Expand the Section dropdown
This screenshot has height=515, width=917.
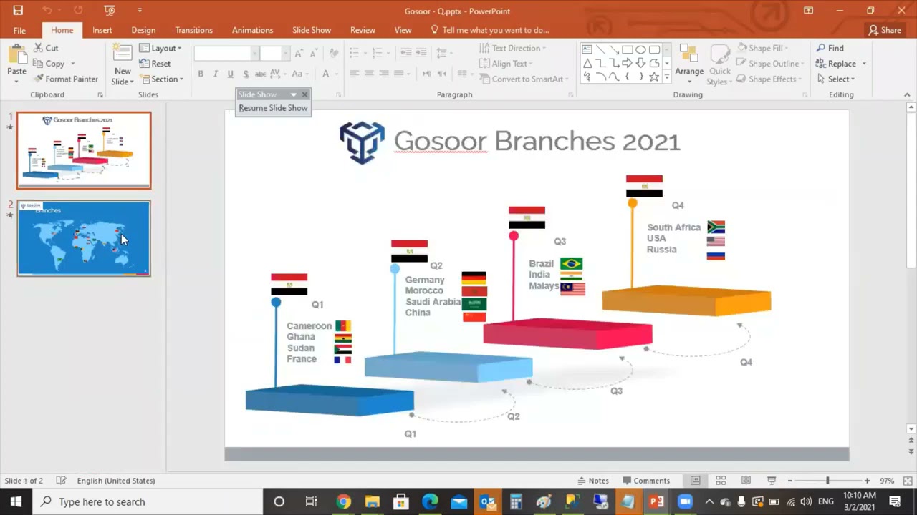[x=161, y=79]
